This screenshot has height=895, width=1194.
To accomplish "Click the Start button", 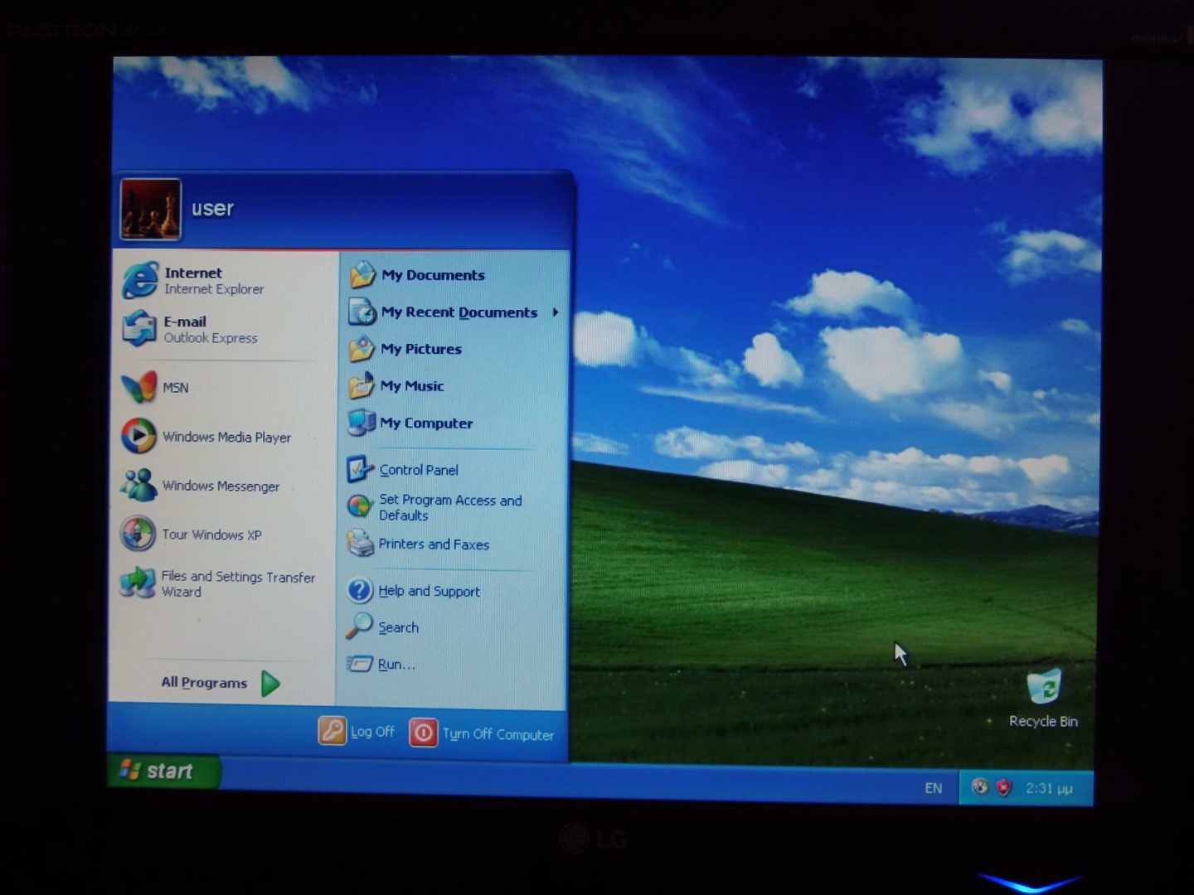I will (164, 771).
